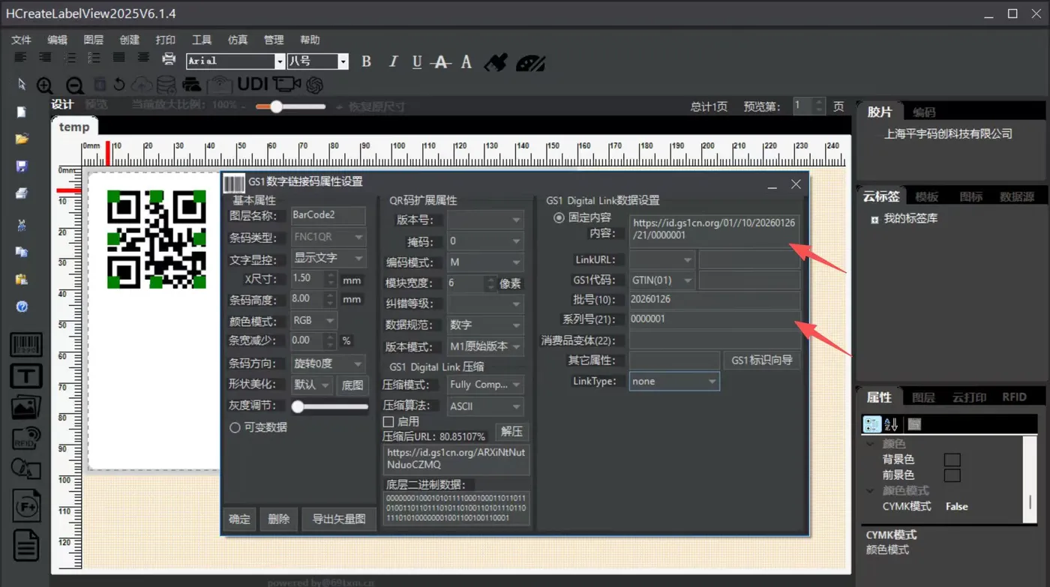Click the paintbrush icon in the toolbar
The height and width of the screenshot is (587, 1050).
click(496, 61)
